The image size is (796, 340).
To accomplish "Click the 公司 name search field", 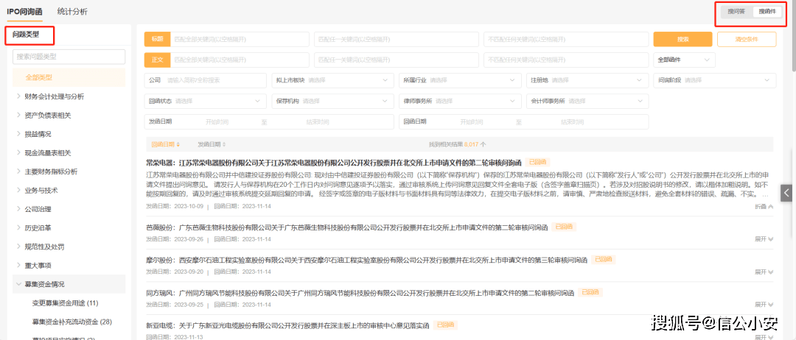I will tap(205, 80).
